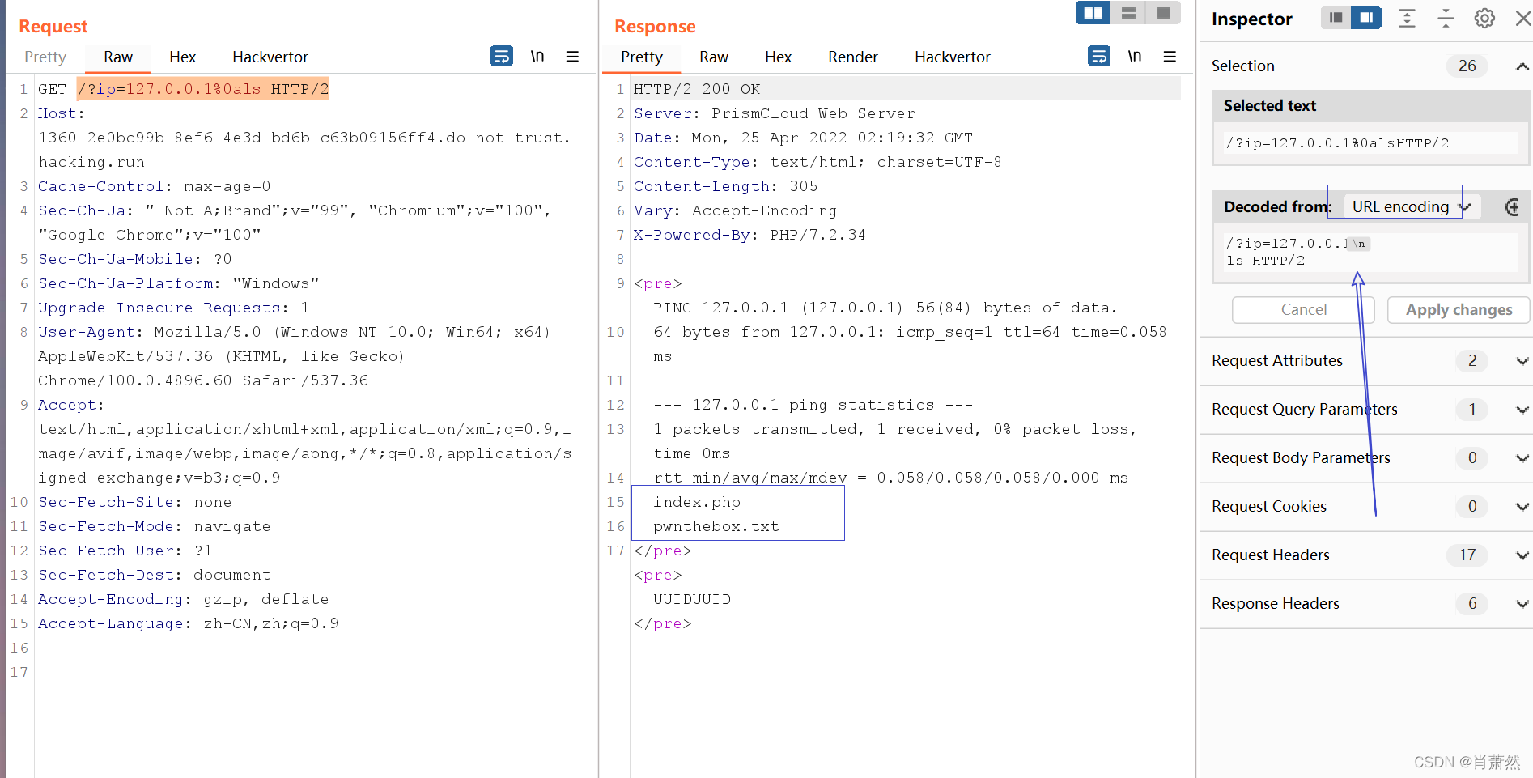Add another decoding layer icon
The width and height of the screenshot is (1533, 778).
pos(1511,206)
